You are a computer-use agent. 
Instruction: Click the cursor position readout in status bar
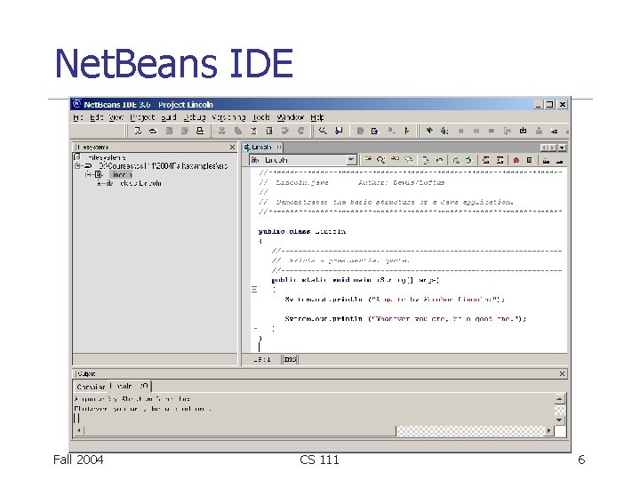pyautogui.click(x=262, y=360)
